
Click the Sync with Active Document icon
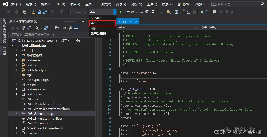coord(46,28)
